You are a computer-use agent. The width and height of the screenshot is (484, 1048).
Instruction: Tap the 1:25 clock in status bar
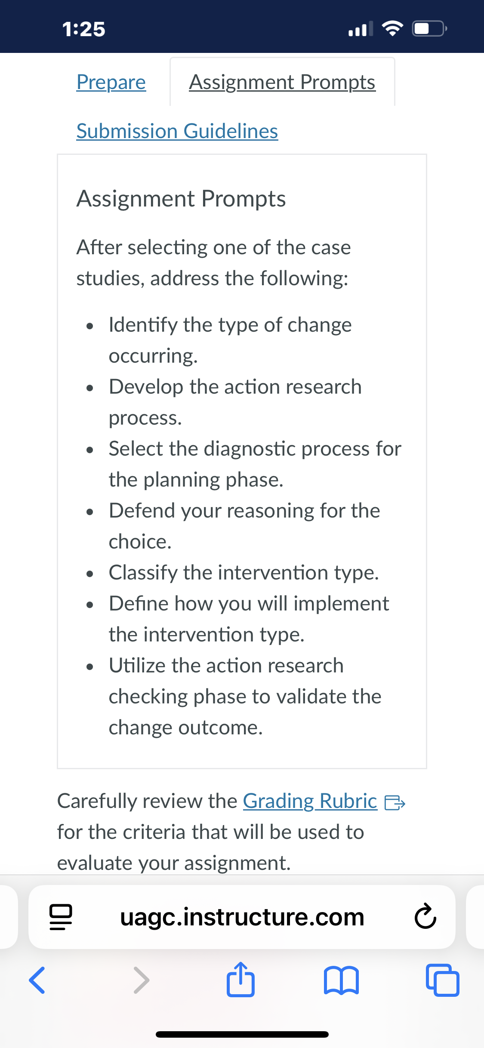tap(83, 29)
